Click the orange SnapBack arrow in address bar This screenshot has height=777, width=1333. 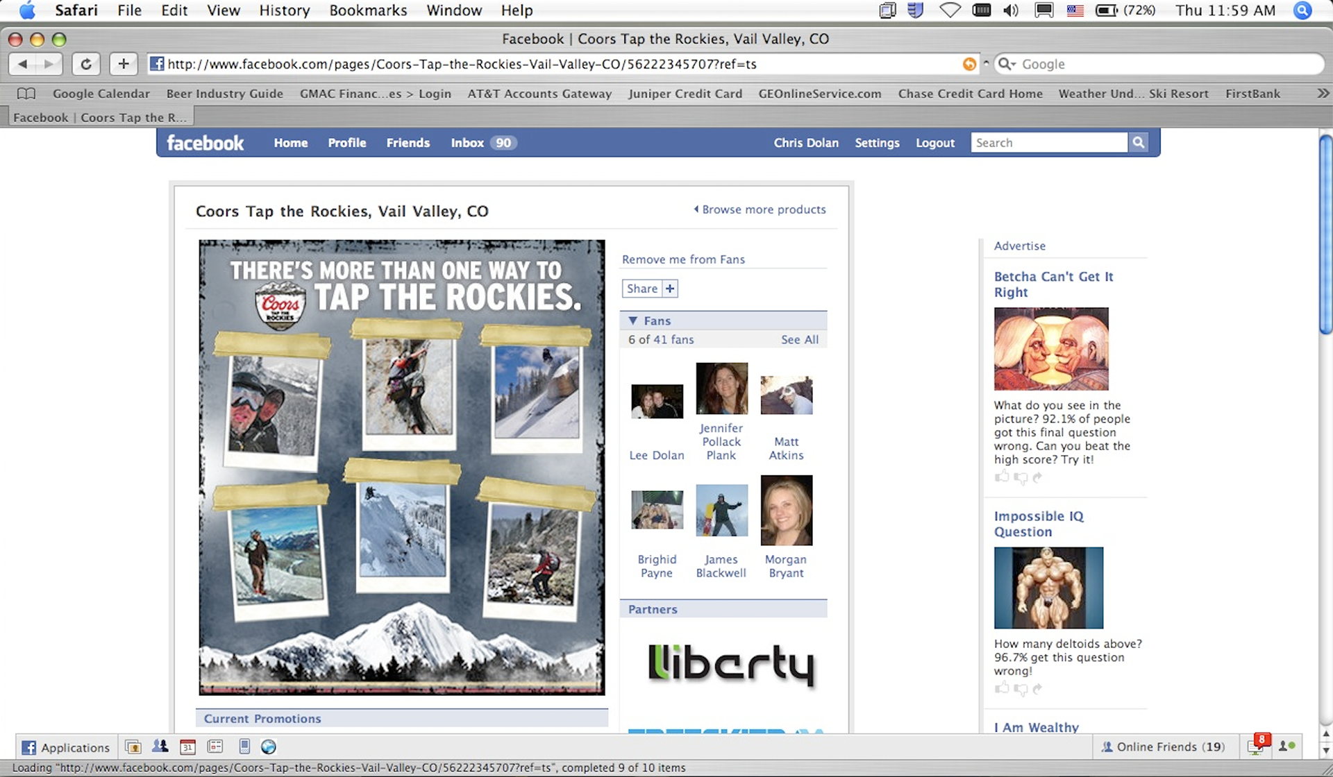[x=969, y=64]
